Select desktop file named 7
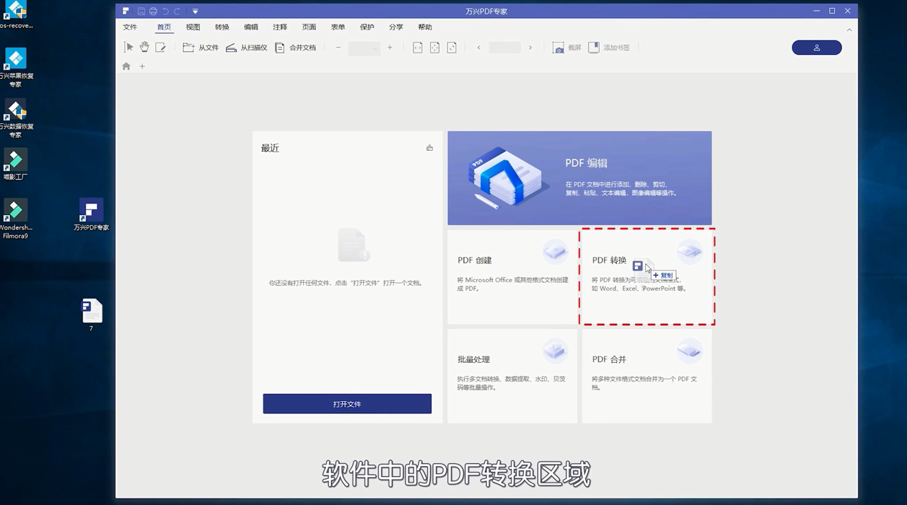Image resolution: width=907 pixels, height=505 pixels. [x=92, y=315]
